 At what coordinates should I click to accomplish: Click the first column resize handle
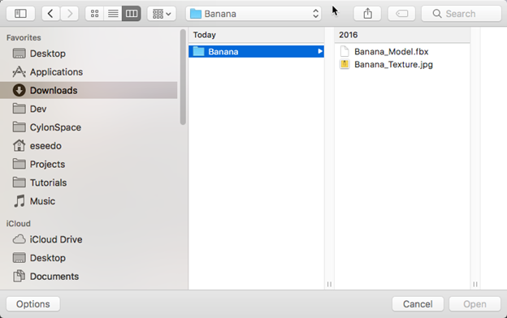point(329,284)
